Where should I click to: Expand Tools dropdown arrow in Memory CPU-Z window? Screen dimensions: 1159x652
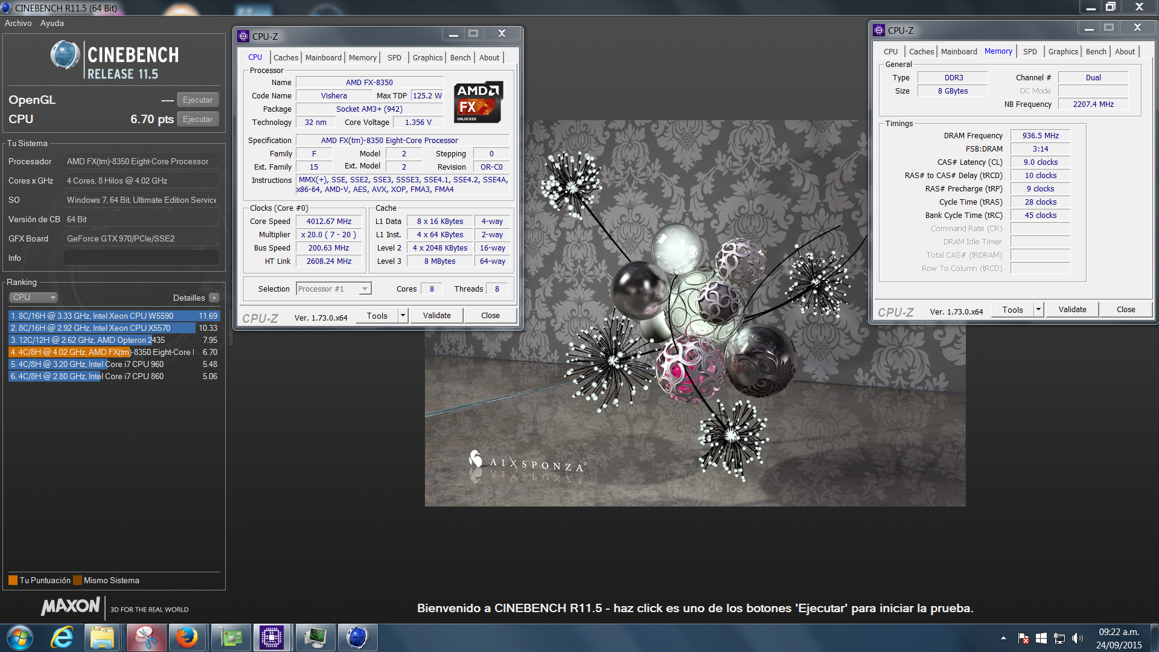coord(1038,310)
